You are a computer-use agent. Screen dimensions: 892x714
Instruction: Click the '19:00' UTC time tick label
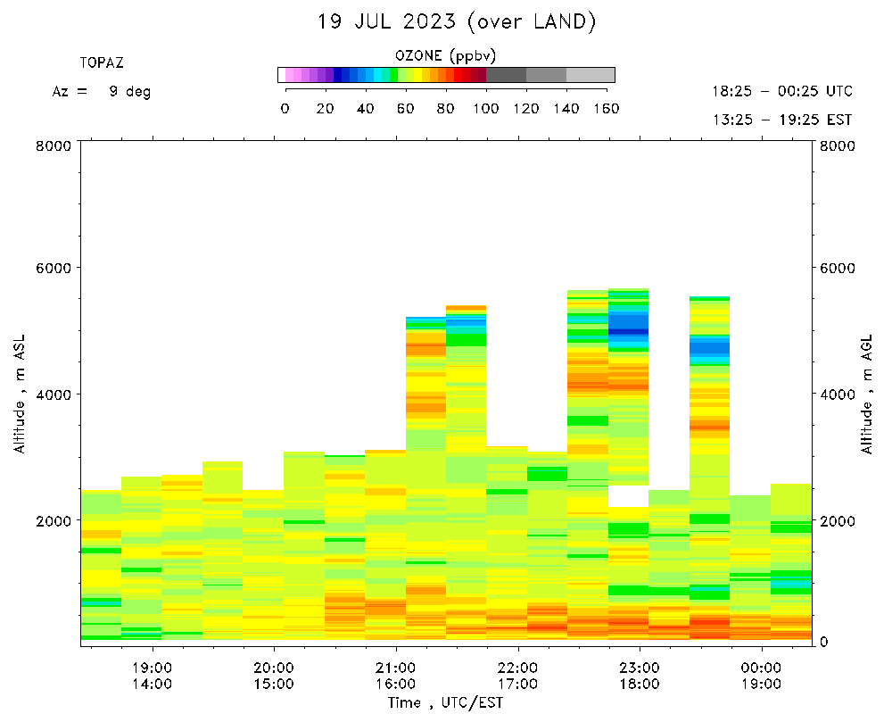tap(153, 668)
